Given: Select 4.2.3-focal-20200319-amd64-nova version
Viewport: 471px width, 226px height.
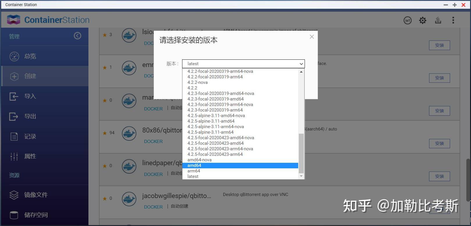Looking at the screenshot, I should point(240,93).
